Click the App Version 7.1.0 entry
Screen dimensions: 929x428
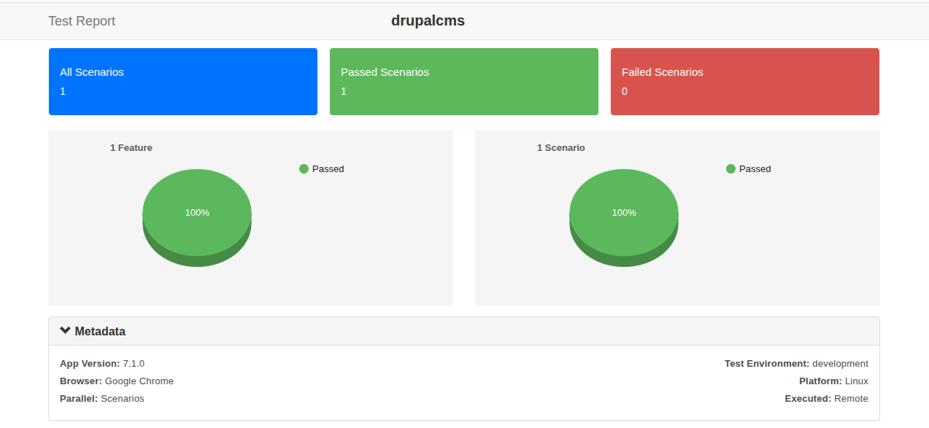click(102, 363)
